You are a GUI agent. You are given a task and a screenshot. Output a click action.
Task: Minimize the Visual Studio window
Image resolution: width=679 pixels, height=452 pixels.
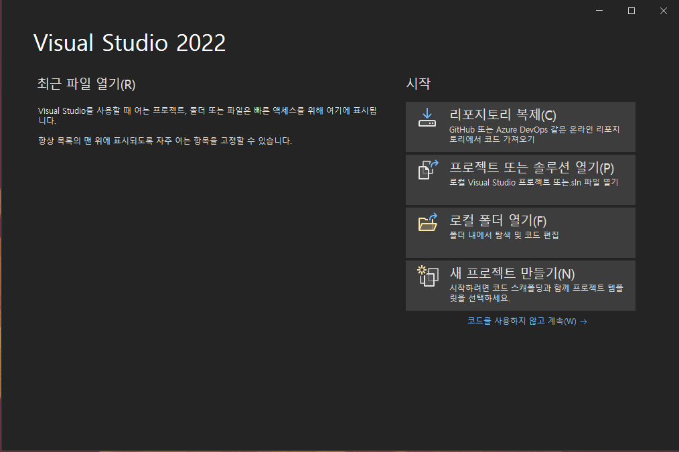(599, 11)
